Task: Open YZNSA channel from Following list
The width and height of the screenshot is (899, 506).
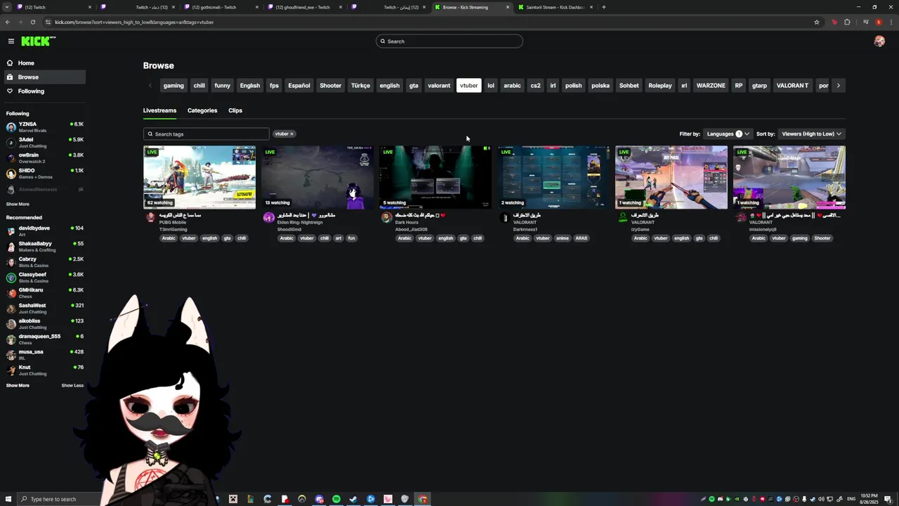Action: click(x=45, y=127)
